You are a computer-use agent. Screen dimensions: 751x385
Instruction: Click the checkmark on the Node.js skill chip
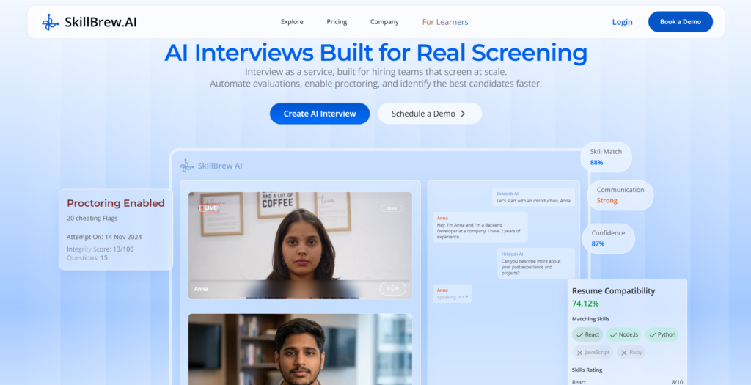(x=613, y=334)
